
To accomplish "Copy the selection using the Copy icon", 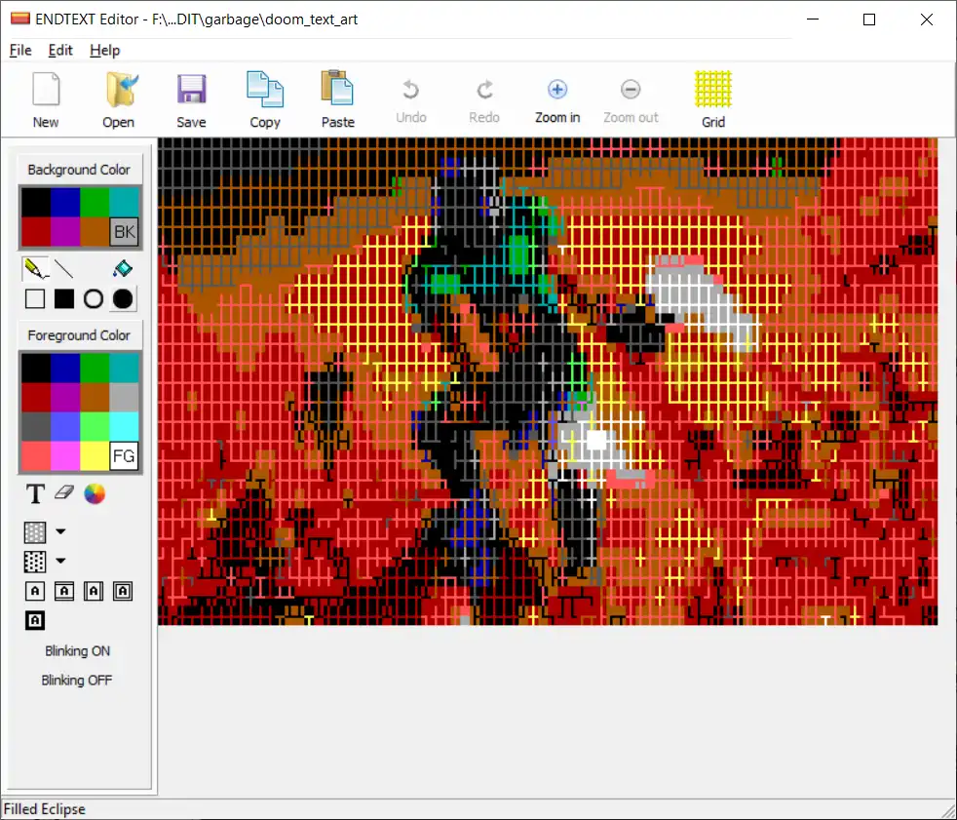I will pyautogui.click(x=265, y=99).
